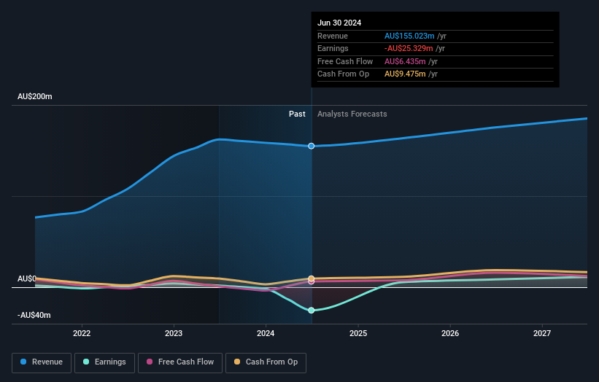Click the -AU$40m y-axis label

[x=34, y=315]
